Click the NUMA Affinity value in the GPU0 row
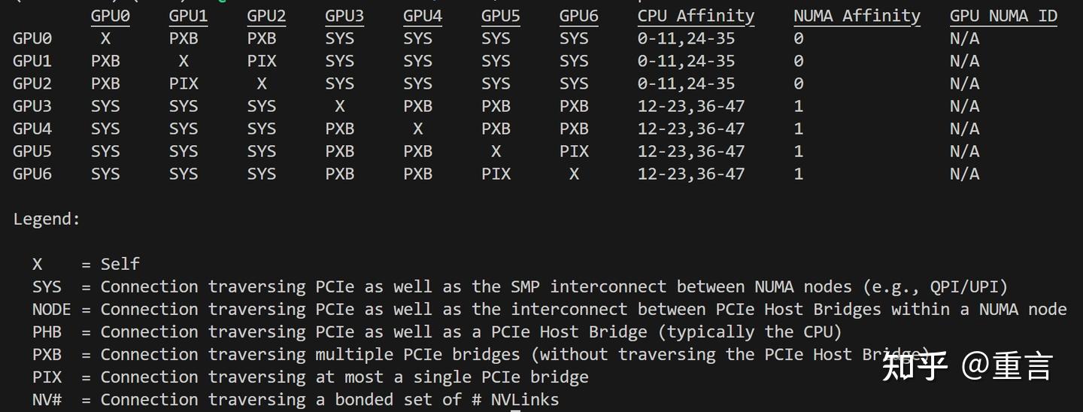Image resolution: width=1083 pixels, height=412 pixels. coord(799,38)
